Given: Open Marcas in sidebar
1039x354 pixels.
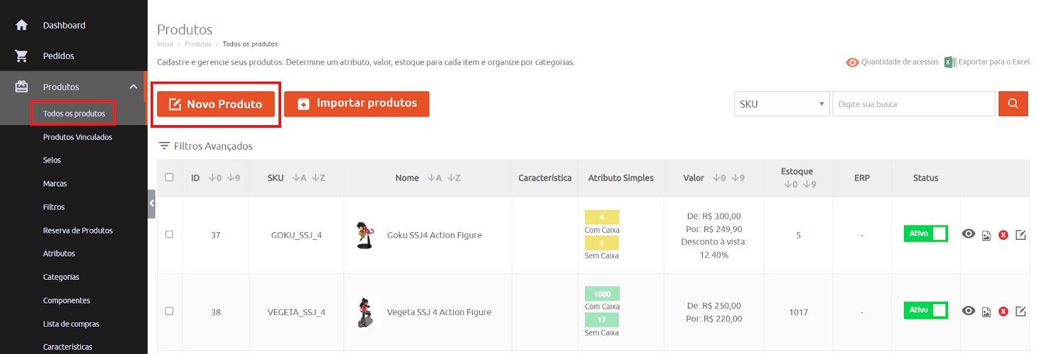Looking at the screenshot, I should click(55, 183).
